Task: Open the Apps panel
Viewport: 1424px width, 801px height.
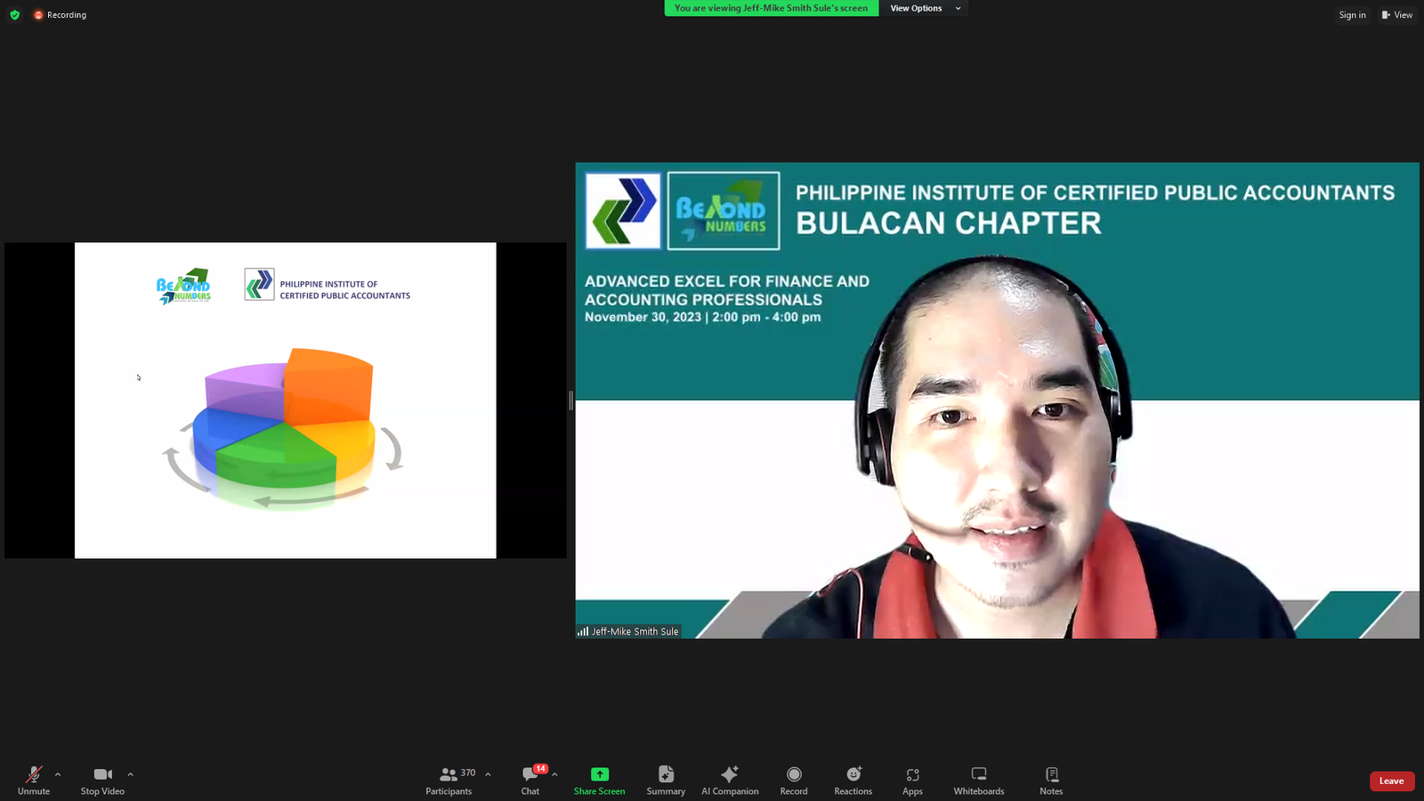Action: pos(912,780)
